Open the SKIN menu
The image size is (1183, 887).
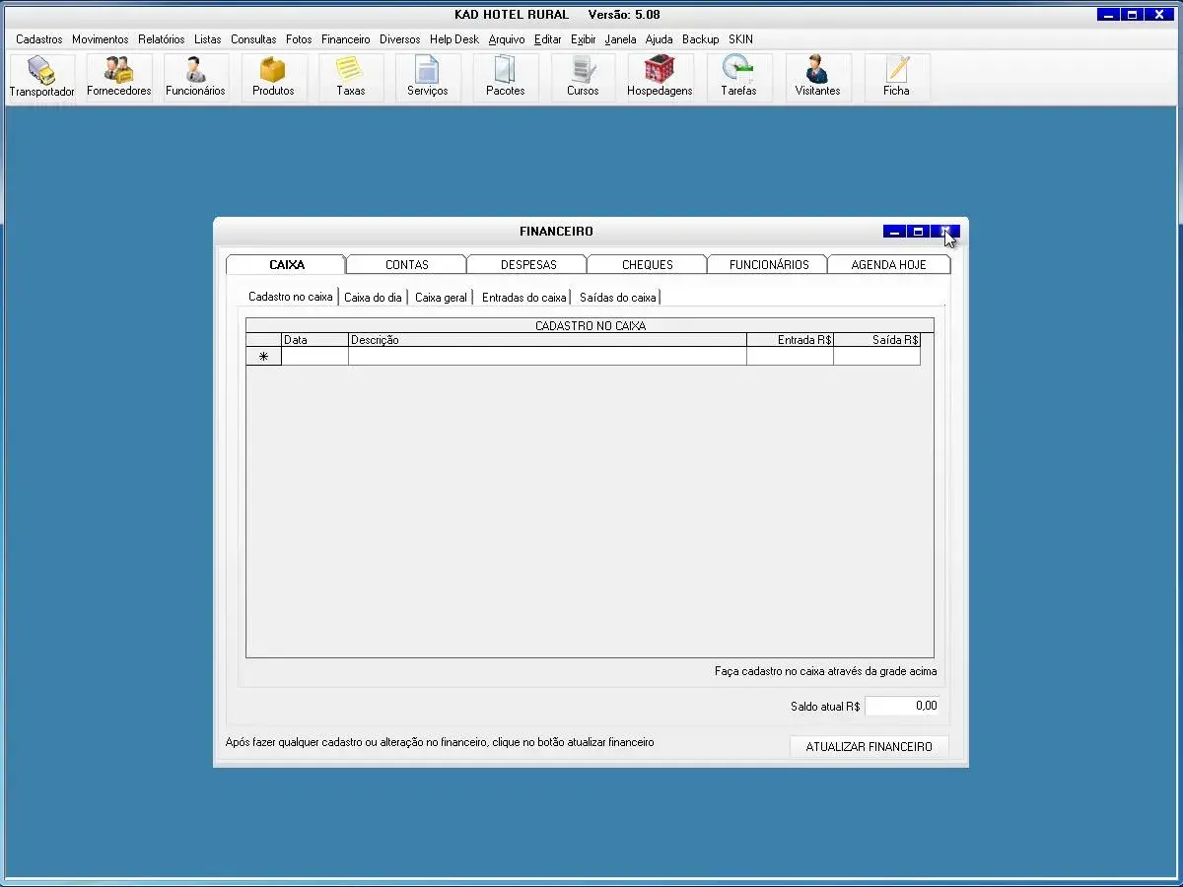pyautogui.click(x=740, y=39)
